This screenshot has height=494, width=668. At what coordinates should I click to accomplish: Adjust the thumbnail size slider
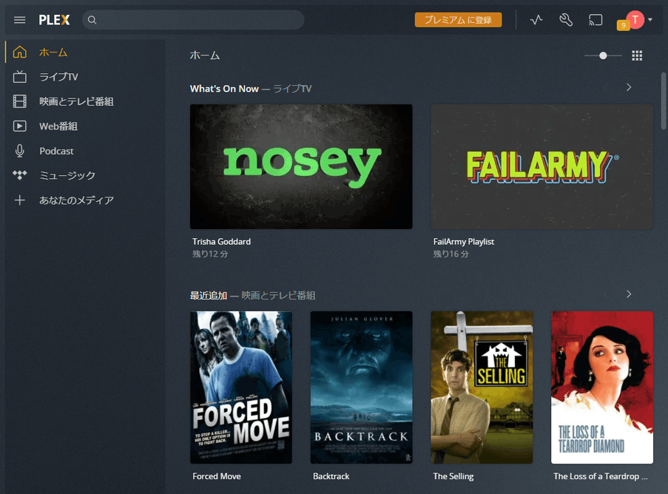coord(603,55)
